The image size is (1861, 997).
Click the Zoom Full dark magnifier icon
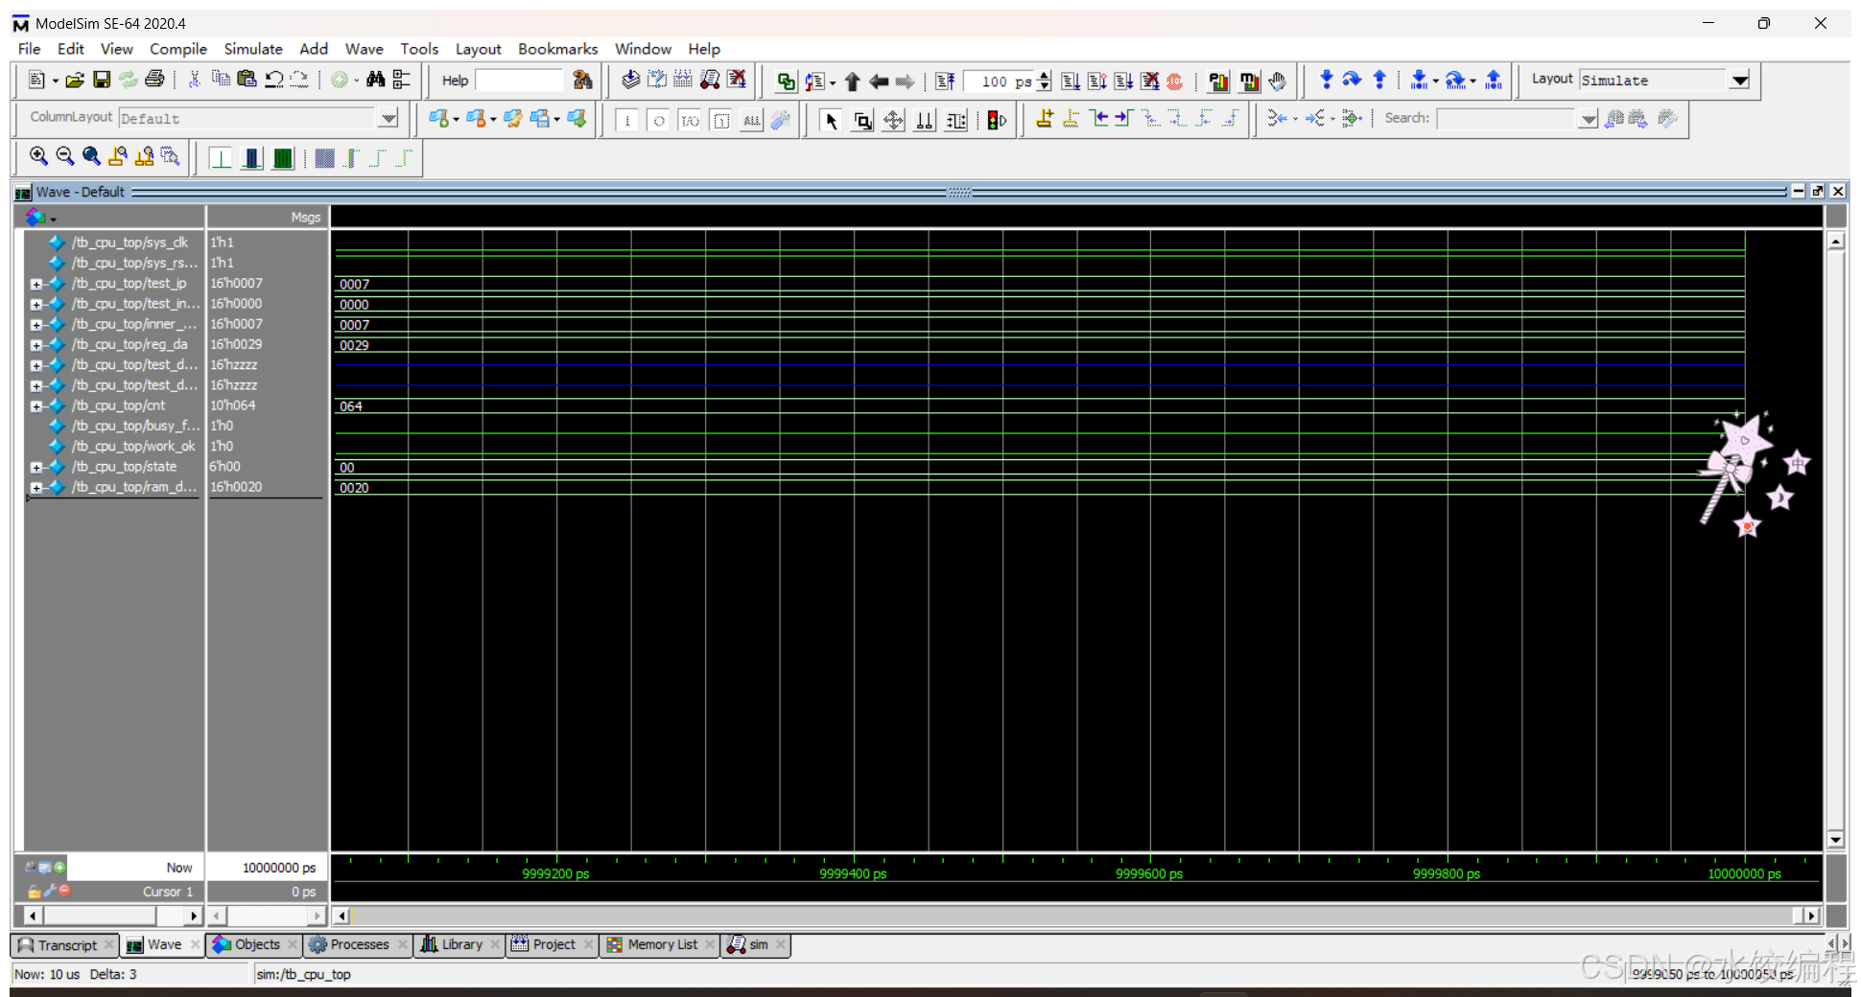pos(92,157)
